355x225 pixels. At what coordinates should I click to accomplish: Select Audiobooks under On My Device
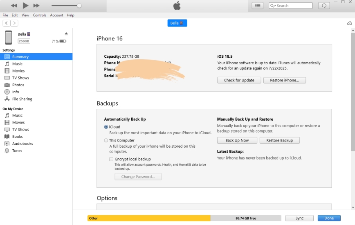click(22, 144)
